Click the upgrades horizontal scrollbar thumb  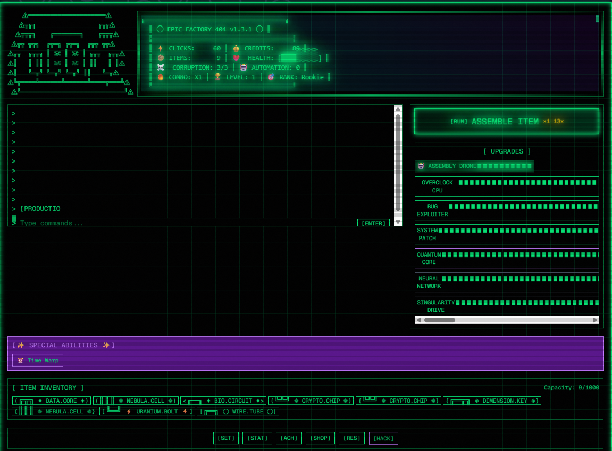pos(440,320)
